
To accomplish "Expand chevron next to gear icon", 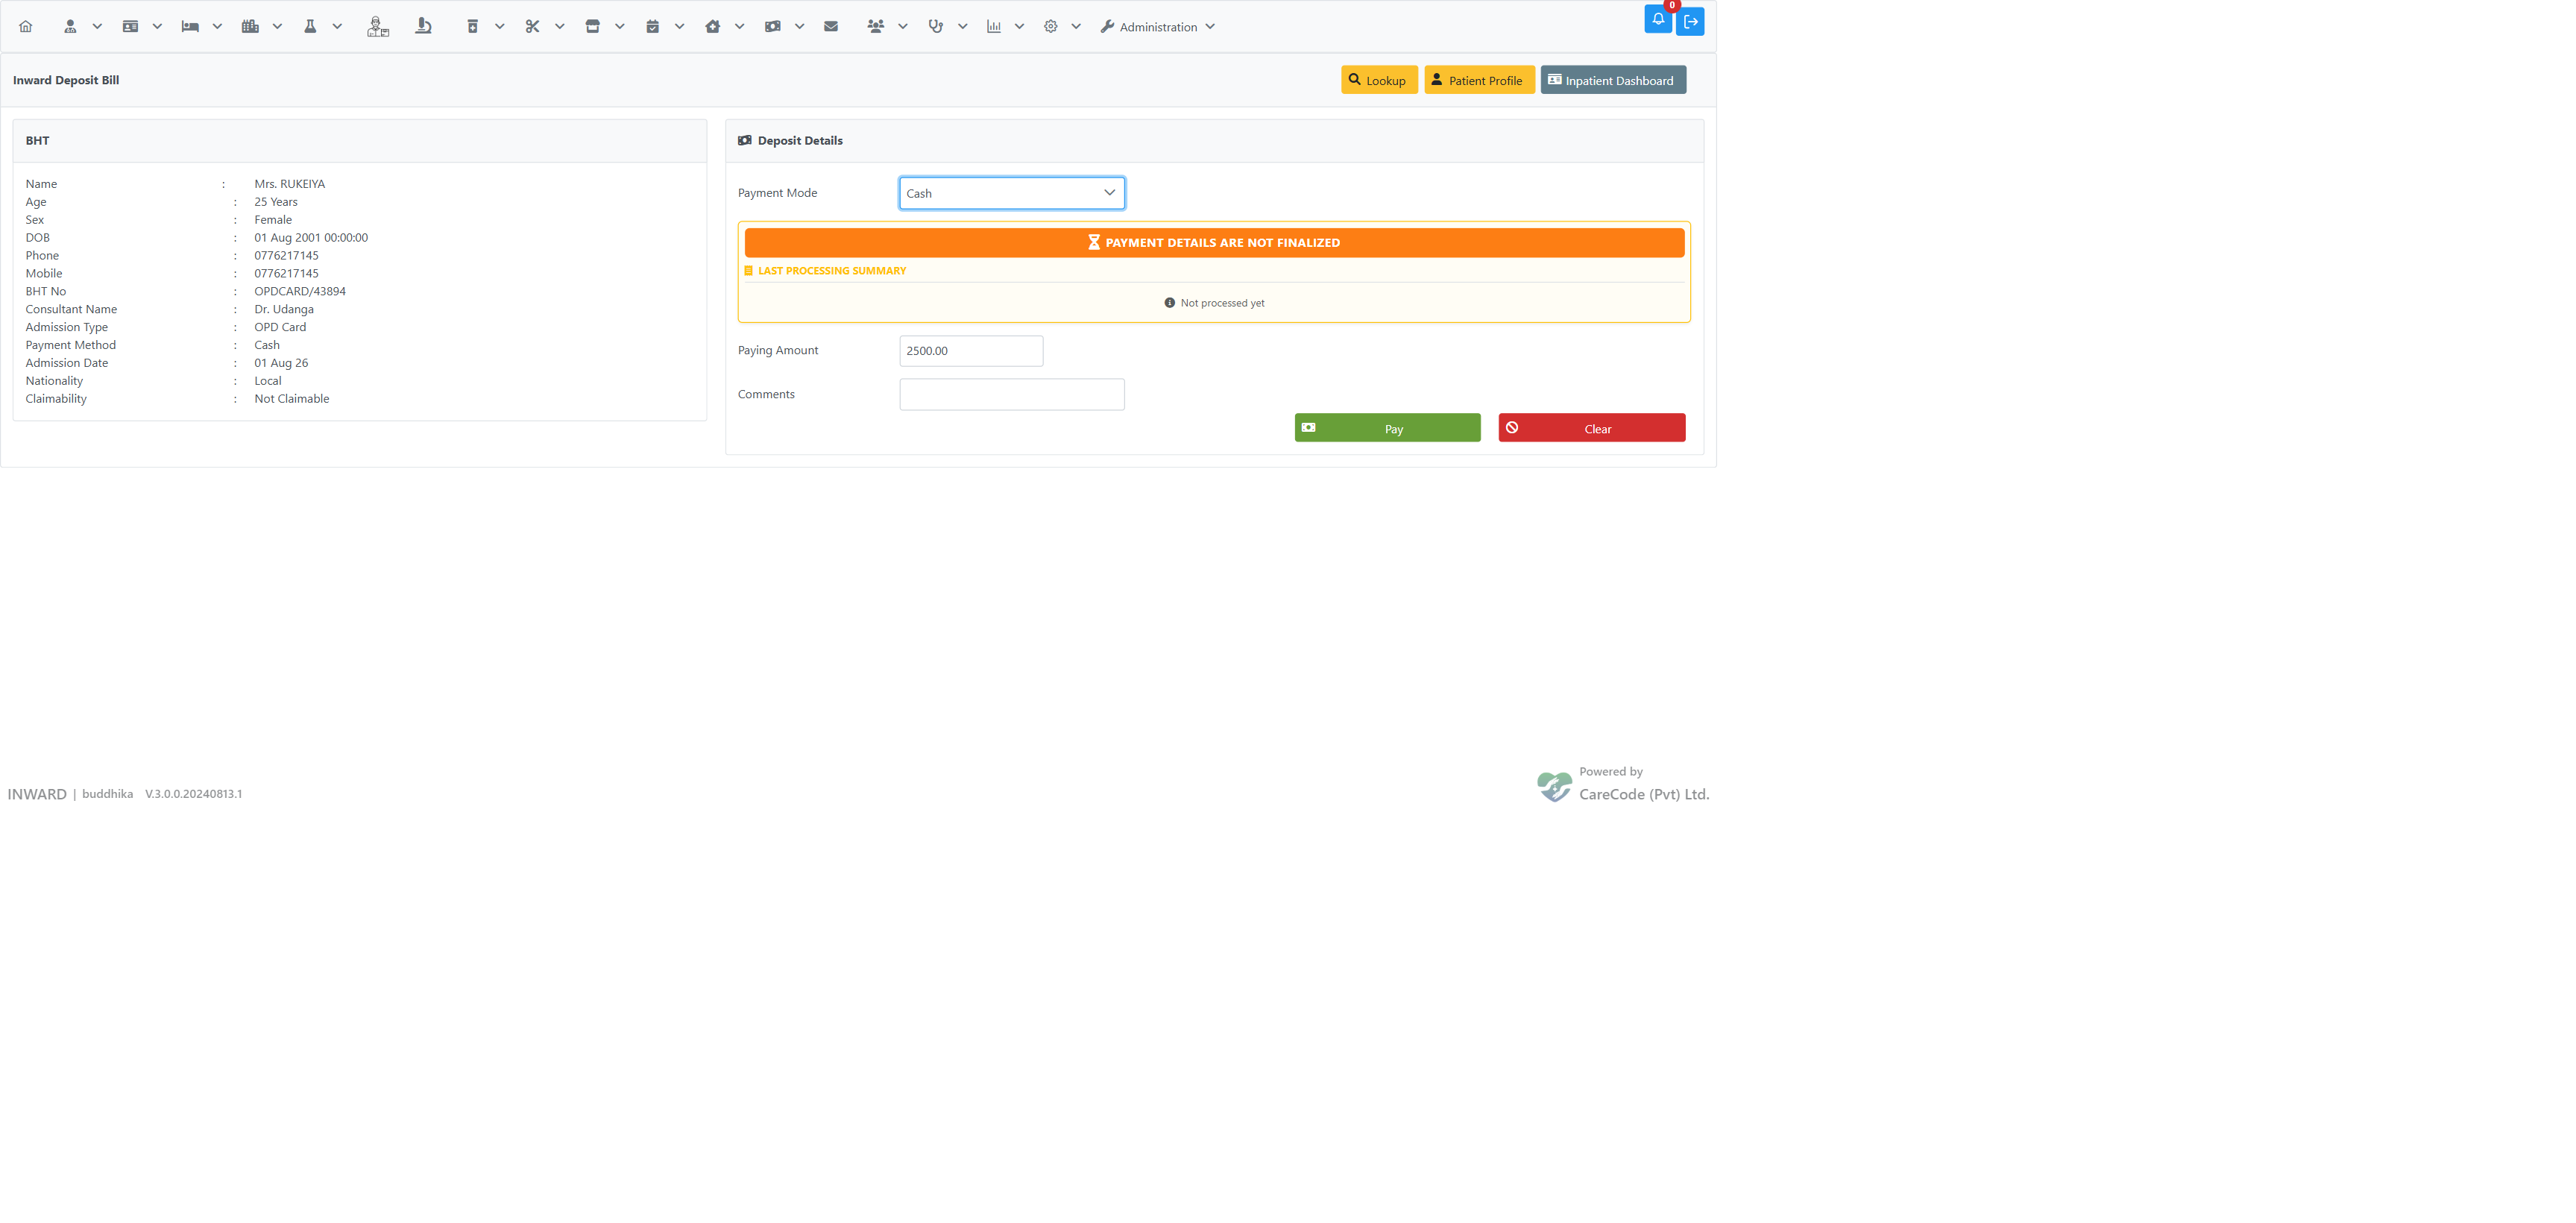I will click(x=1077, y=27).
